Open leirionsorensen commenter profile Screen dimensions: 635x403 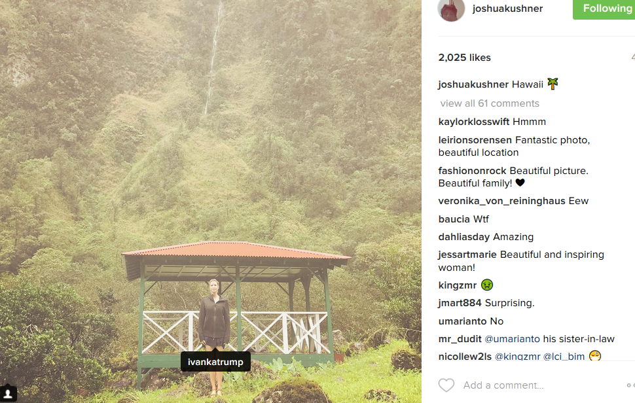coord(475,140)
